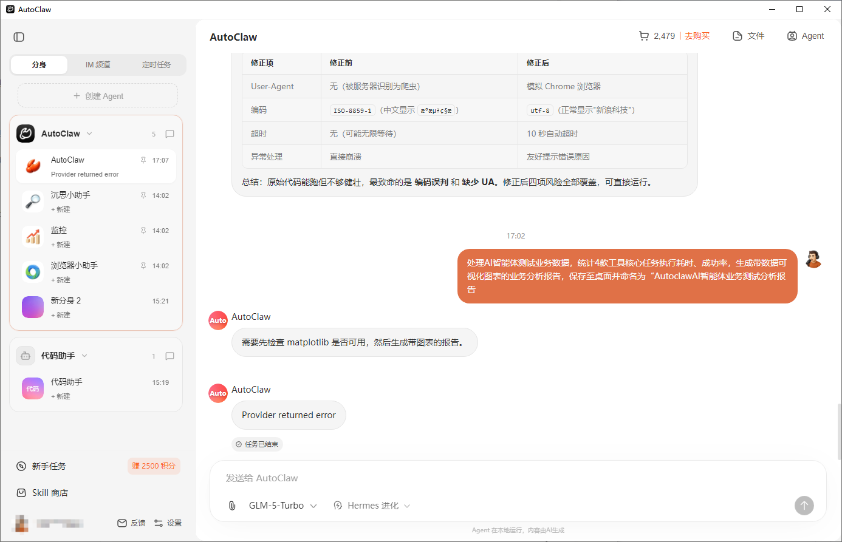The height and width of the screenshot is (542, 842).
Task: Click the blurred account name in sidebar
Action: pyautogui.click(x=60, y=523)
